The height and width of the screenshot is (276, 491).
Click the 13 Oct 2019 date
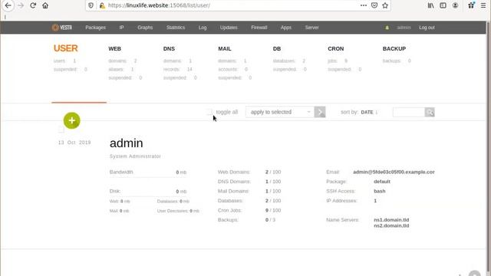74,143
